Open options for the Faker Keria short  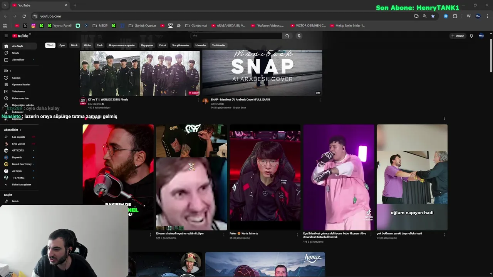click(x=297, y=235)
